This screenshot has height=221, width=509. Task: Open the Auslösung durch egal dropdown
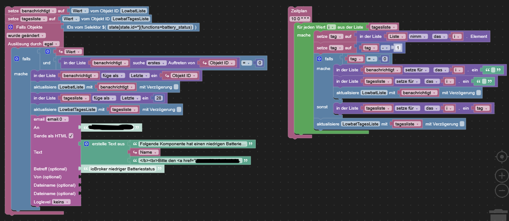pyautogui.click(x=51, y=44)
